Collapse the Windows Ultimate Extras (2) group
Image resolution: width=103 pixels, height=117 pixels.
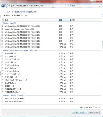click(x=13, y=95)
